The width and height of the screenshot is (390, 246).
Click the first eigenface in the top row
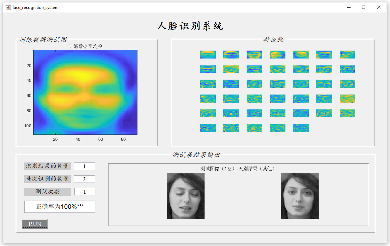[x=208, y=55]
